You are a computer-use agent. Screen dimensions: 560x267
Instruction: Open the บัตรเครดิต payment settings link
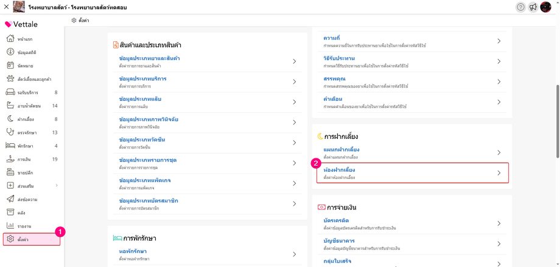(336, 220)
